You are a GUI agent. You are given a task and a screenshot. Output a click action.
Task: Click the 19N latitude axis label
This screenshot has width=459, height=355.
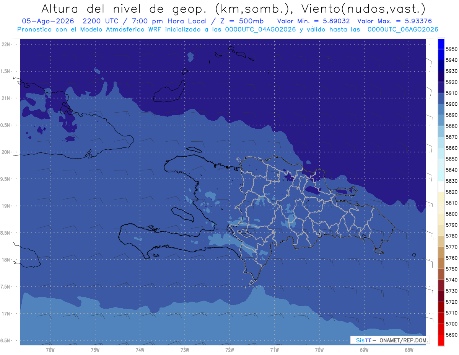6,206
